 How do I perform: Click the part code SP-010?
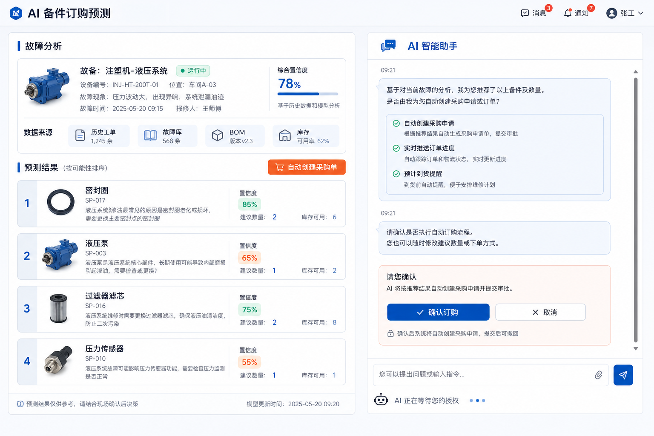coord(95,359)
